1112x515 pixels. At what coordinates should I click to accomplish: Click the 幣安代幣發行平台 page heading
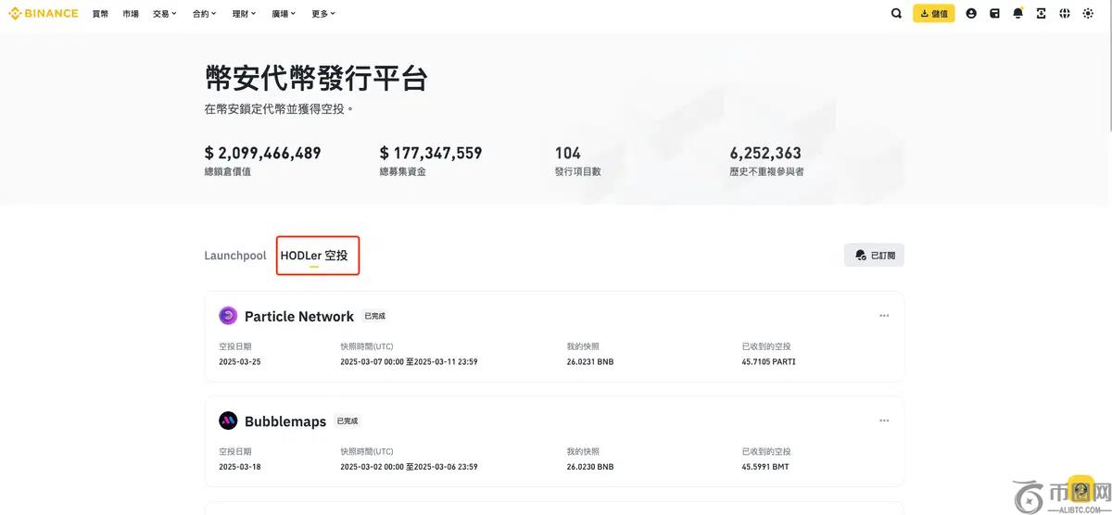click(x=316, y=79)
